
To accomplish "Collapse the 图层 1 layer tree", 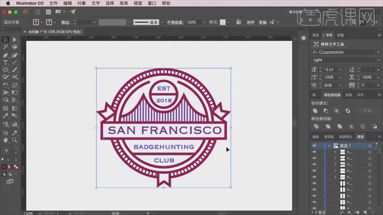I will tap(329, 146).
